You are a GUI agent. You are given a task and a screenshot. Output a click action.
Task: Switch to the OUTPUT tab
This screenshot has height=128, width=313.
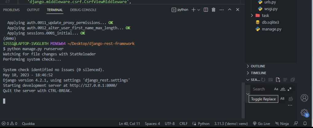tap(33, 10)
